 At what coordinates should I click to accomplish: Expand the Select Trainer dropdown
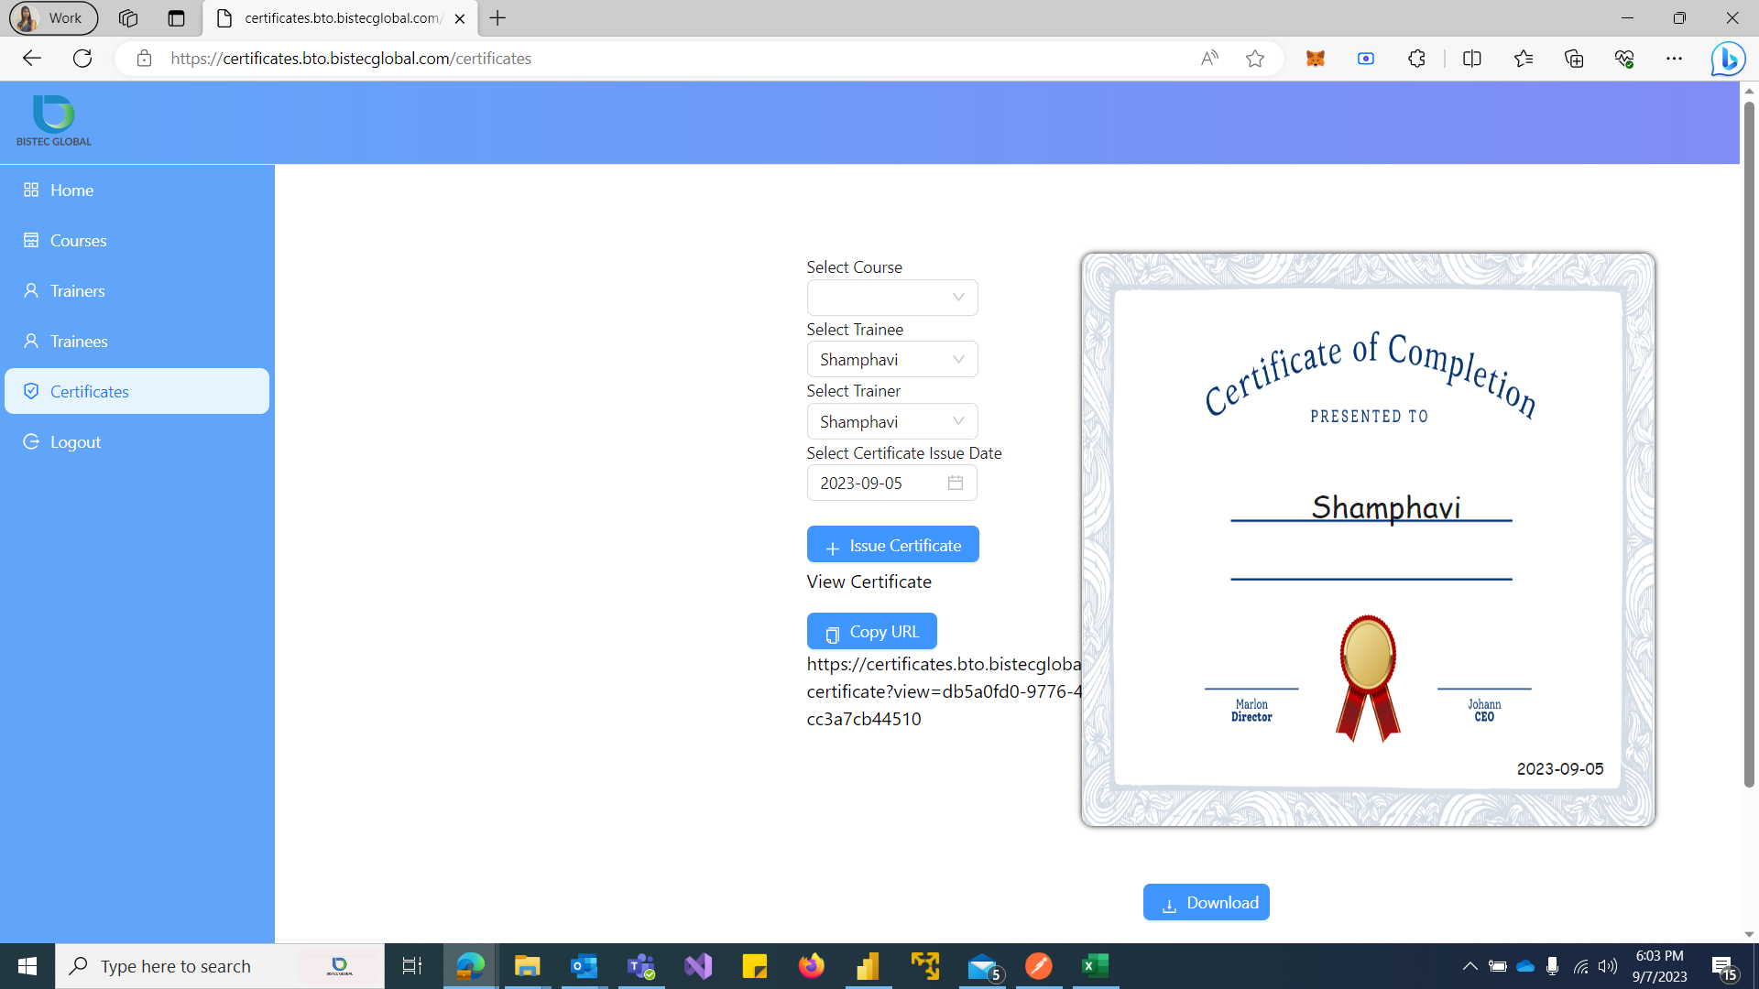(891, 421)
